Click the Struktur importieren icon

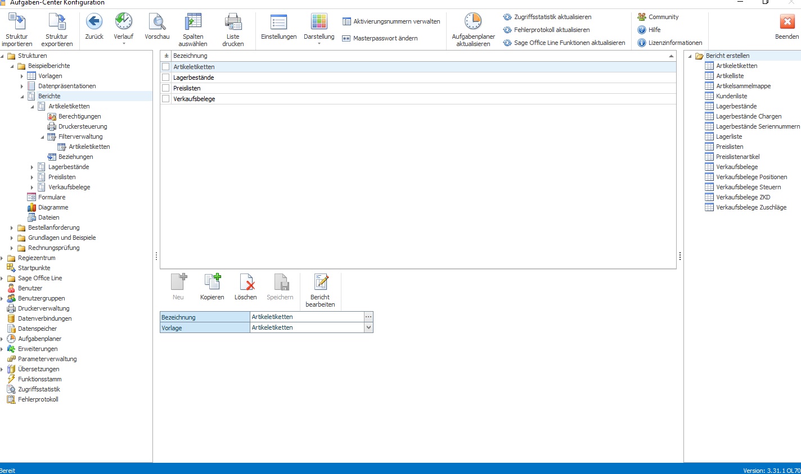(x=17, y=22)
